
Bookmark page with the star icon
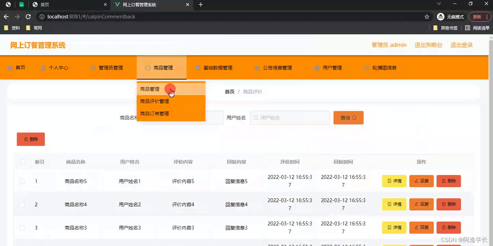click(x=427, y=17)
